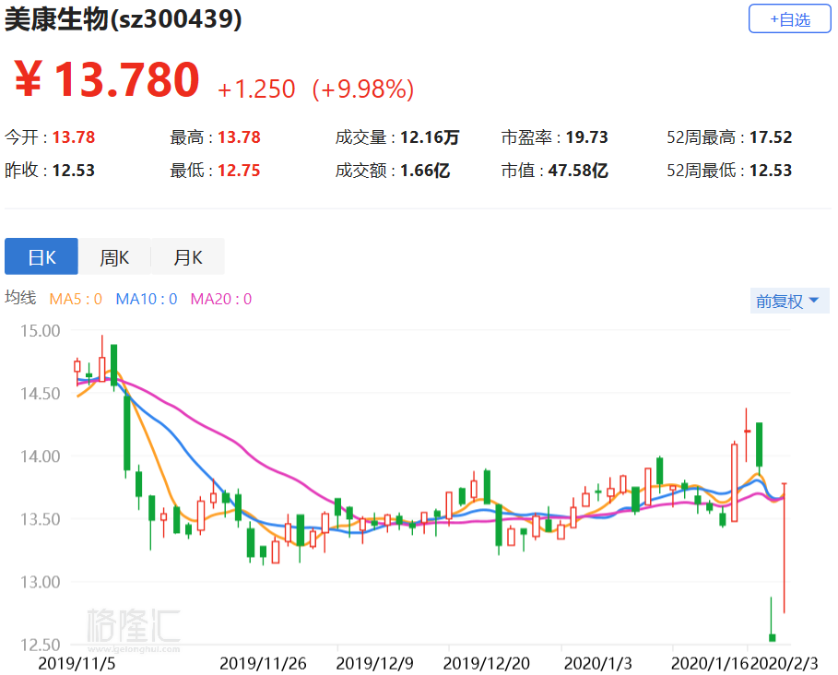Click the stock title 美康生物(sz300439)
The height and width of the screenshot is (675, 838).
click(x=123, y=19)
